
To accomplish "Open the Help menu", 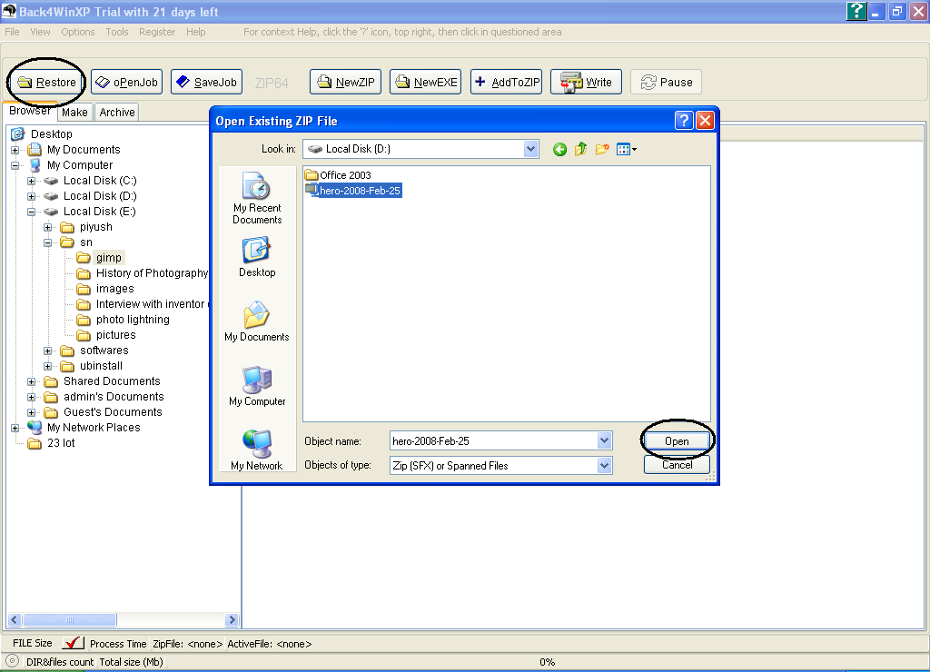I will coord(196,32).
